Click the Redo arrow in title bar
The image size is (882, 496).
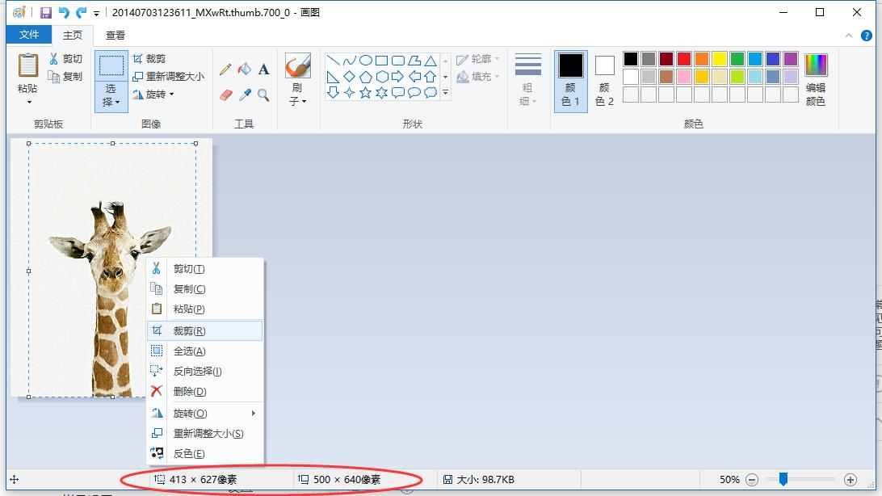[82, 12]
